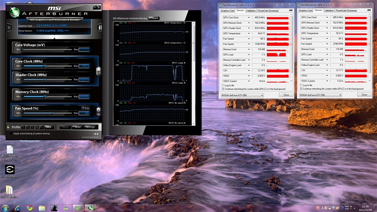Click the Kombustor K button
377x212 pixels.
(x=9, y=27)
